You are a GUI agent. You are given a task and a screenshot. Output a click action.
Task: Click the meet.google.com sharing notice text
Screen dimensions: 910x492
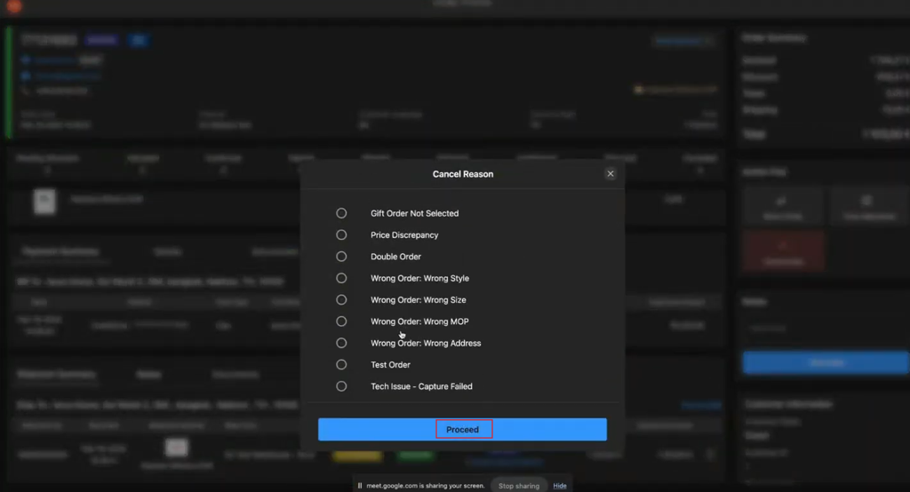[426, 486]
